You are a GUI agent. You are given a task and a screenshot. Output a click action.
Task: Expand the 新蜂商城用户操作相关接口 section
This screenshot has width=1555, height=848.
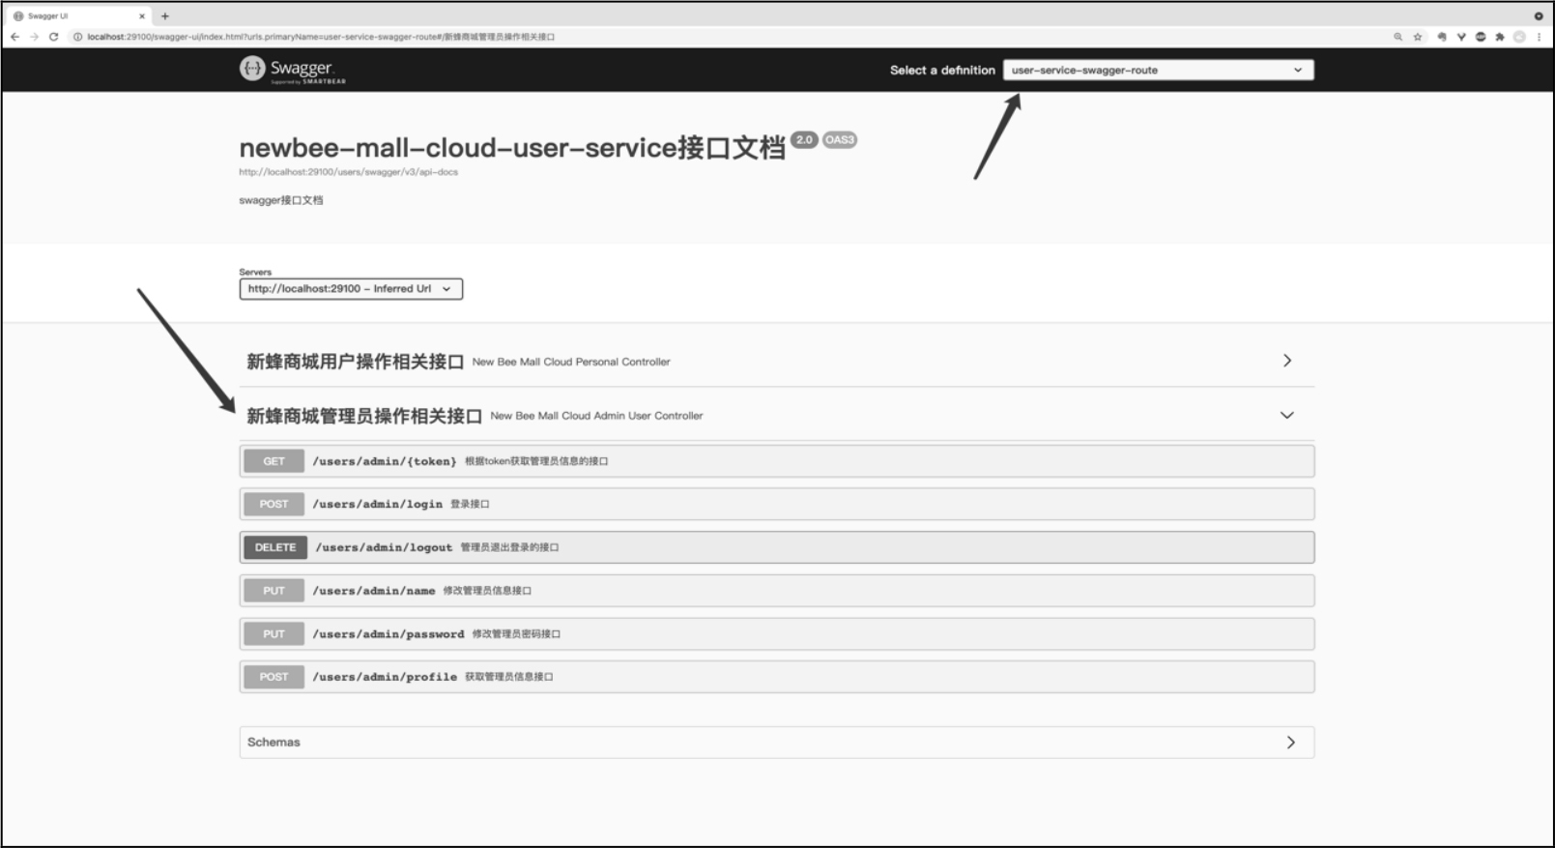point(1287,361)
